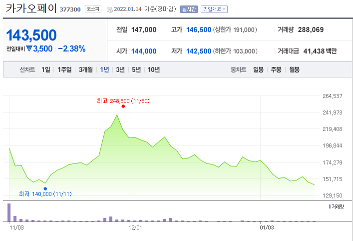353x241 pixels.
Task: Click the 01/03 date axis label
Action: (267, 227)
